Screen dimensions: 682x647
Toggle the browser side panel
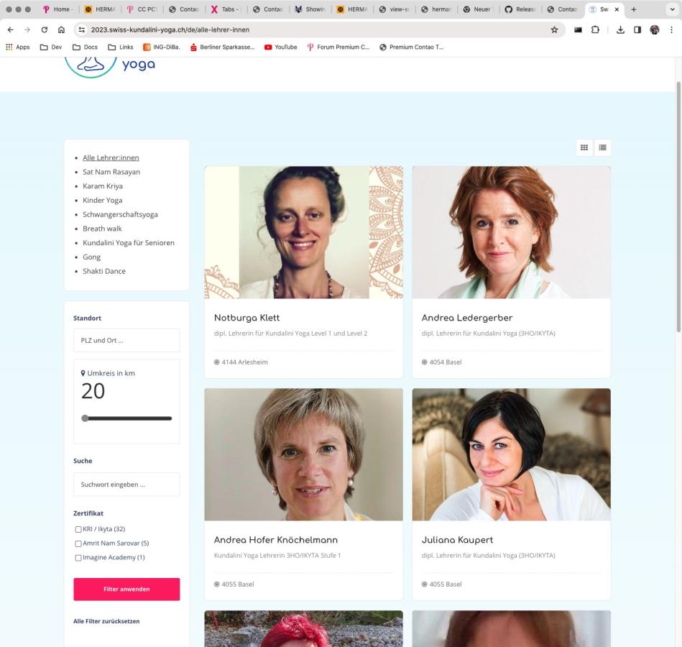point(637,29)
